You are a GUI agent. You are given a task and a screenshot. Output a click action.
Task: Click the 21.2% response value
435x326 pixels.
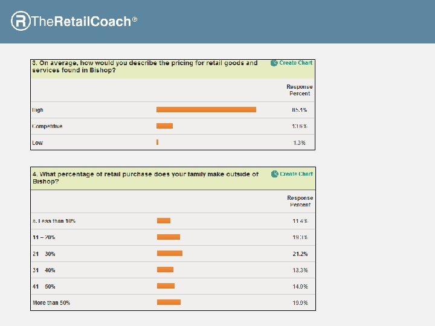(x=300, y=254)
